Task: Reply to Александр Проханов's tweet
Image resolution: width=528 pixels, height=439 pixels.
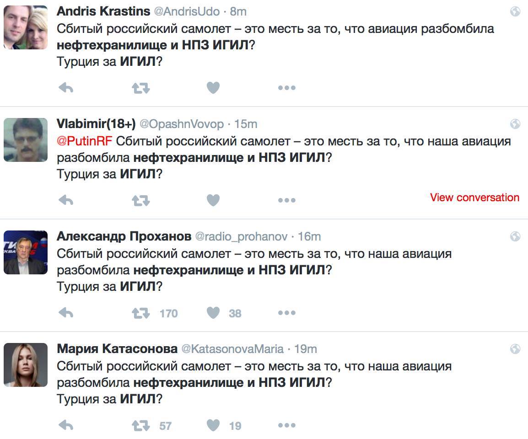Action: [66, 313]
